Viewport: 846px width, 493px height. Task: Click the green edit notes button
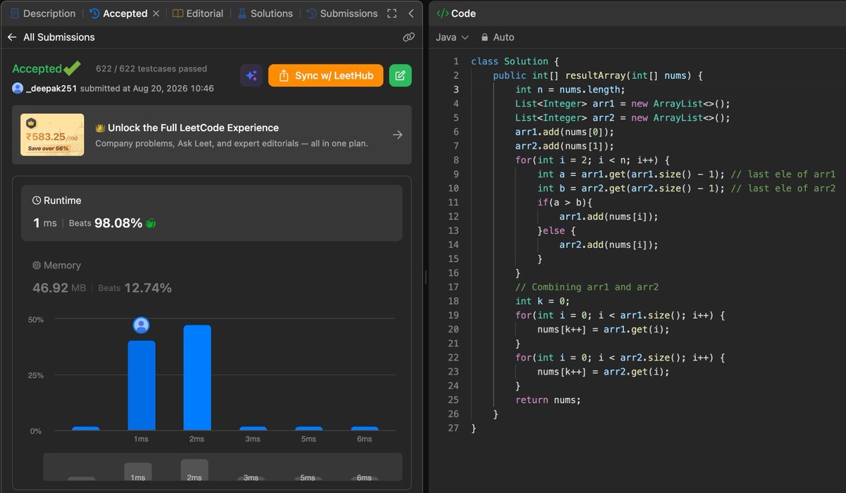point(400,75)
